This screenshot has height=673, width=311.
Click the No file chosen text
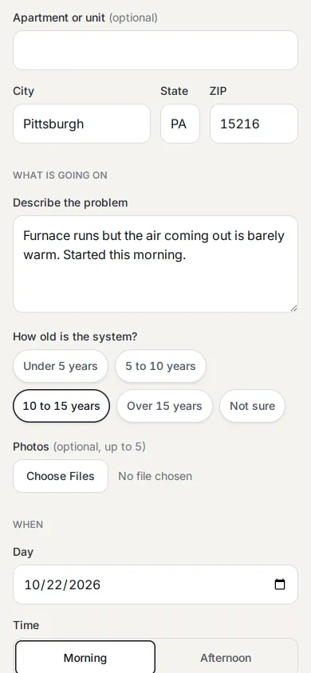[155, 476]
